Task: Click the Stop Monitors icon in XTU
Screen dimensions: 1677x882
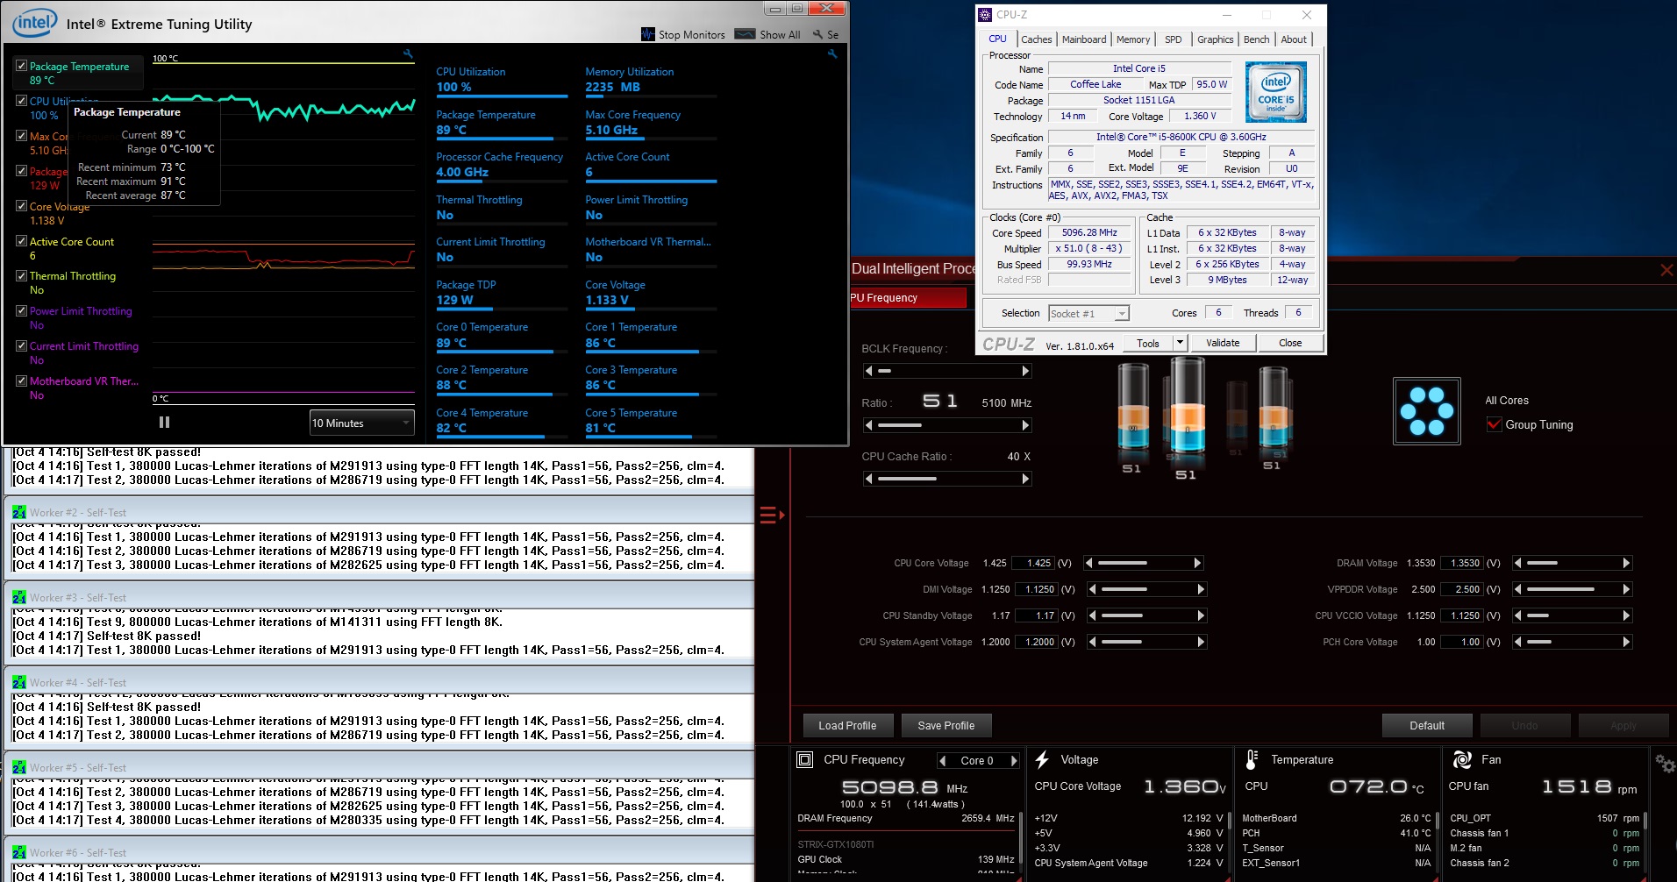Action: tap(648, 34)
